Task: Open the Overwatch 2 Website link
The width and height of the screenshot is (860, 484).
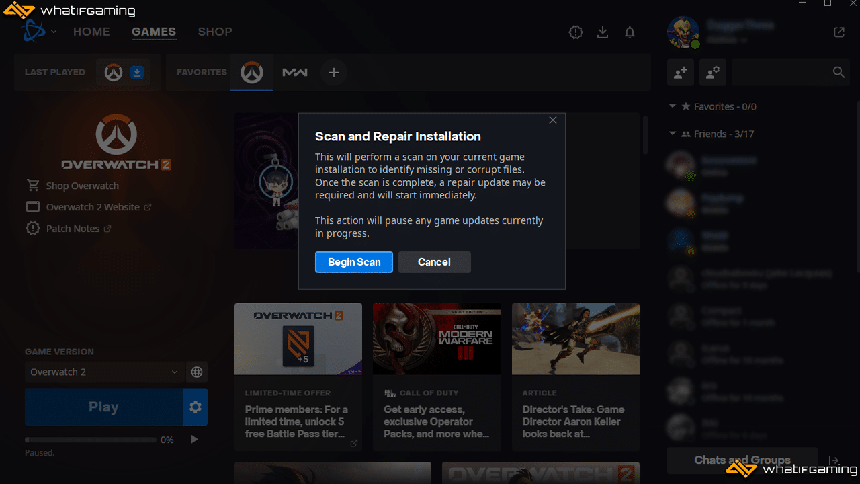Action: pos(89,207)
